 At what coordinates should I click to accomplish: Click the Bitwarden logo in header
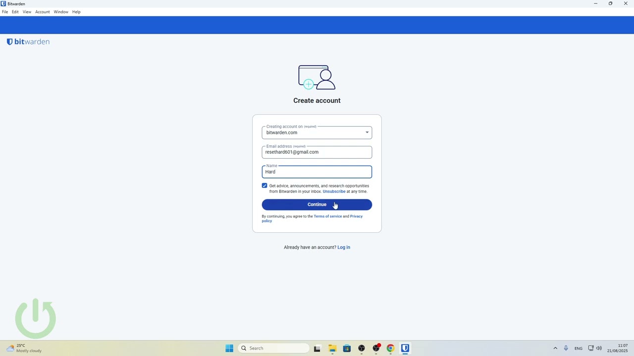pos(28,42)
